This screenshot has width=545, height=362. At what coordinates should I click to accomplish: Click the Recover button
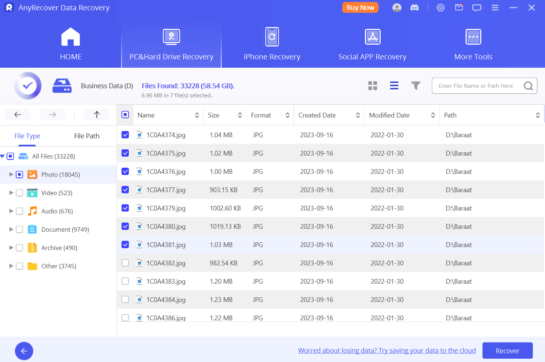507,350
